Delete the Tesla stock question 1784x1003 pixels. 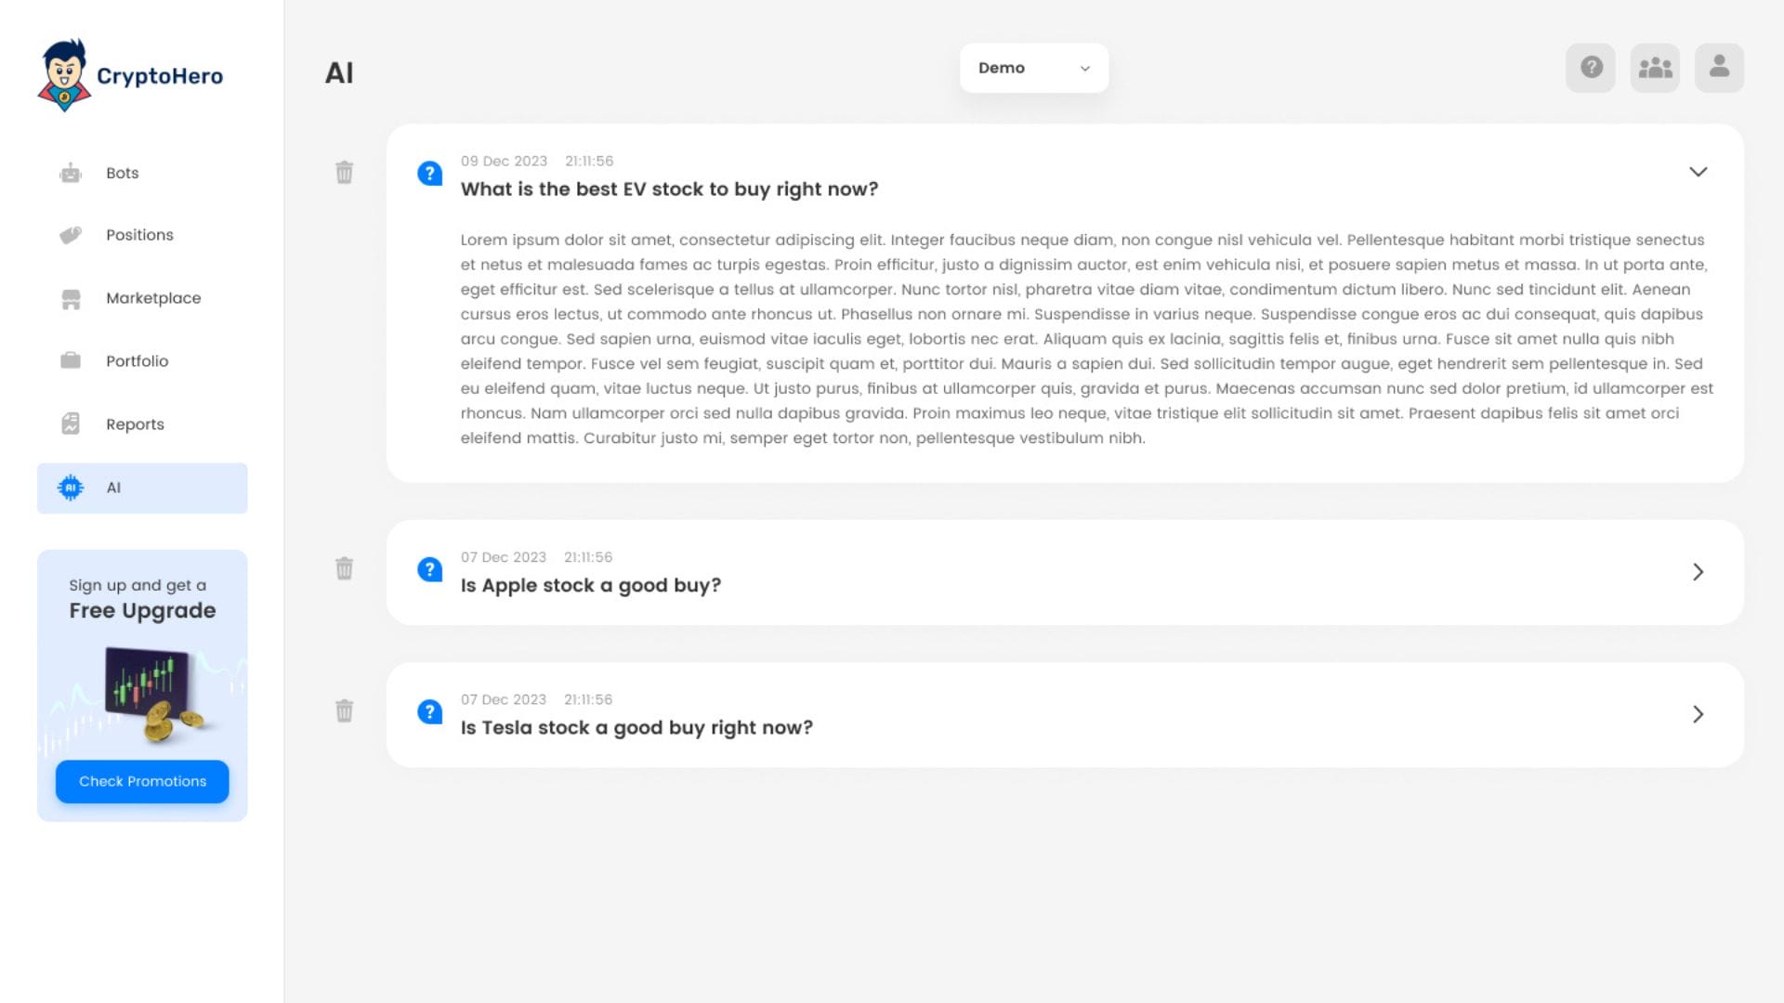344,711
